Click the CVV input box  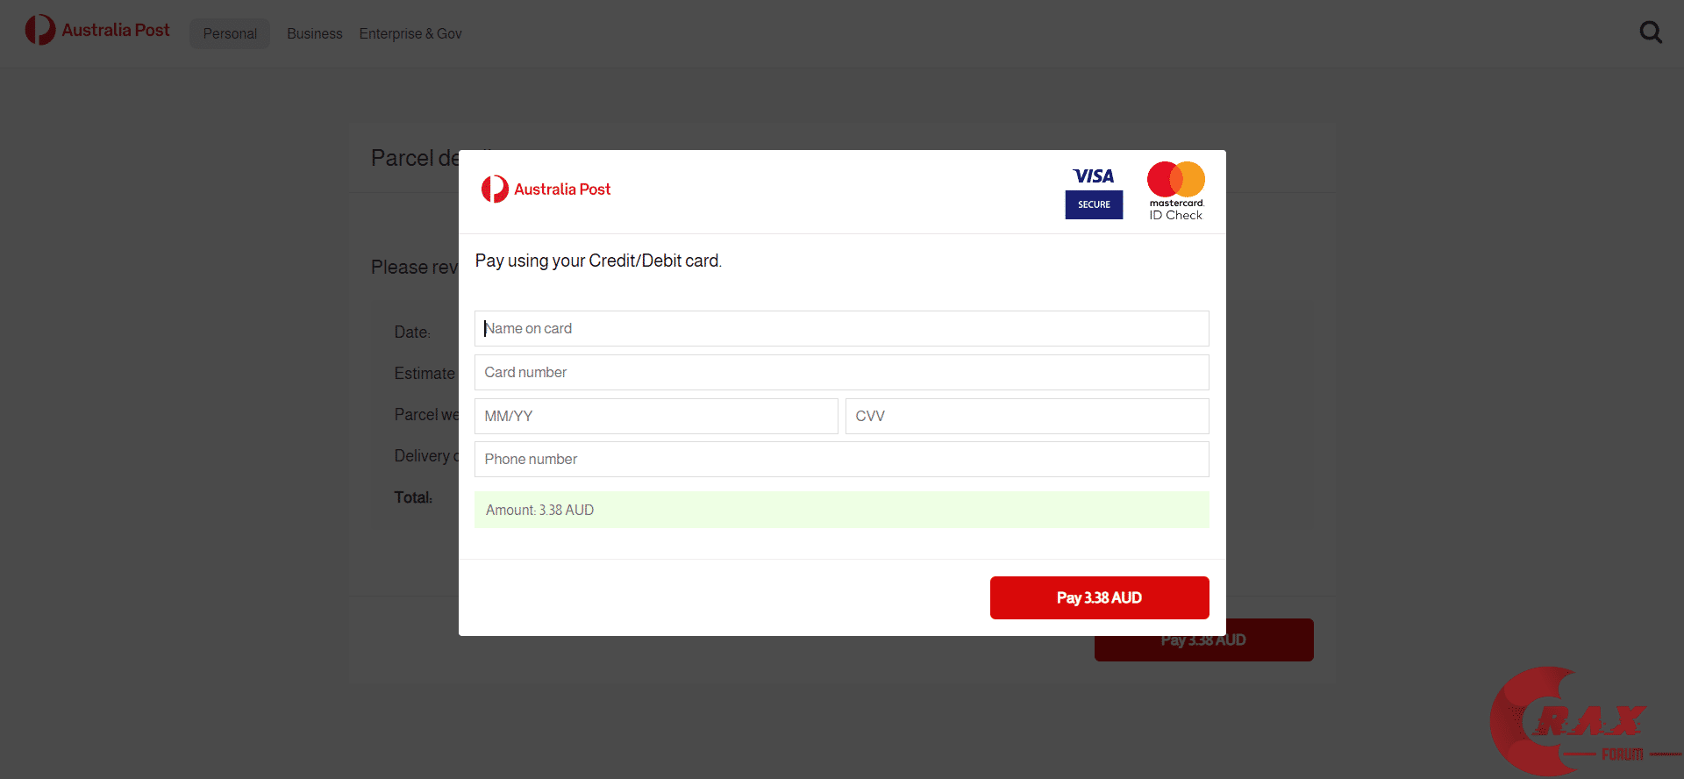coord(1027,416)
